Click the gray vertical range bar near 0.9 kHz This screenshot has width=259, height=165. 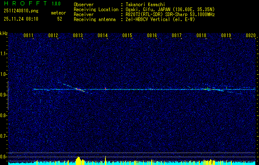click(x=8, y=95)
